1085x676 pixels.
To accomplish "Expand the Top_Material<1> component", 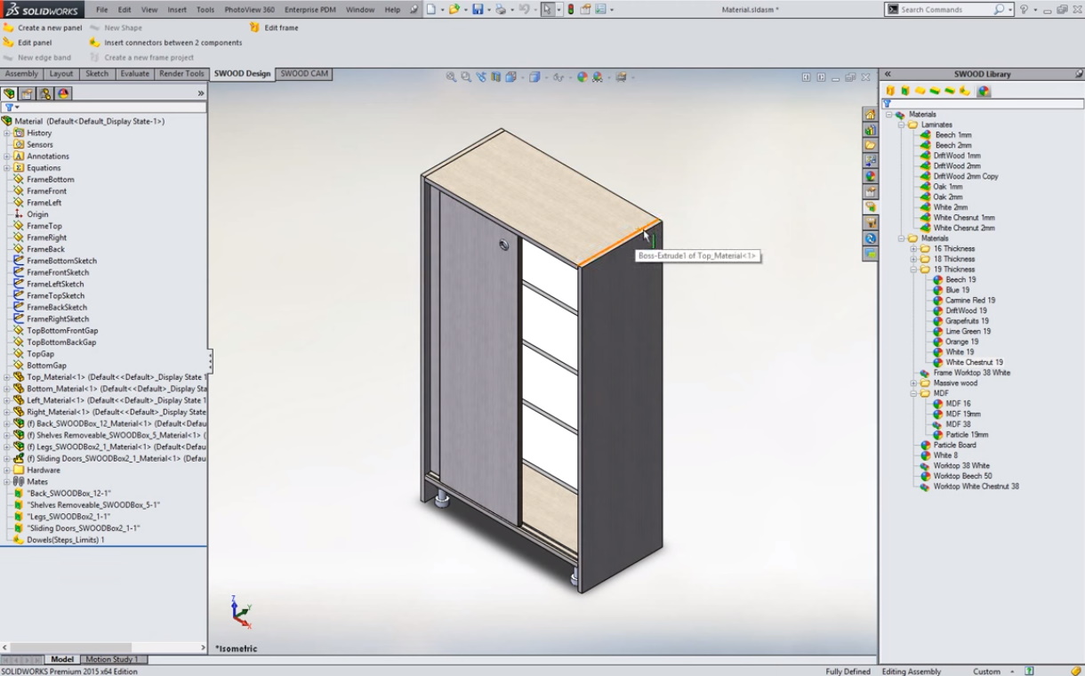I will pyautogui.click(x=6, y=377).
